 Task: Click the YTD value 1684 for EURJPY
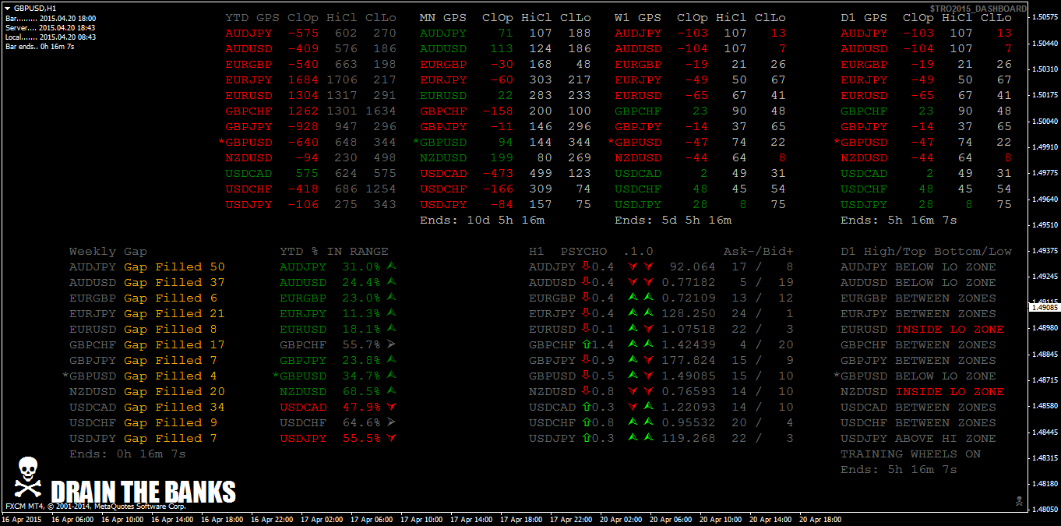point(303,79)
